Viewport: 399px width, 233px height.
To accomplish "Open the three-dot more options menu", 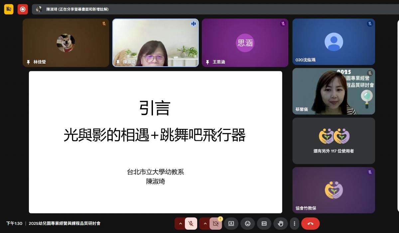I will pos(294,223).
